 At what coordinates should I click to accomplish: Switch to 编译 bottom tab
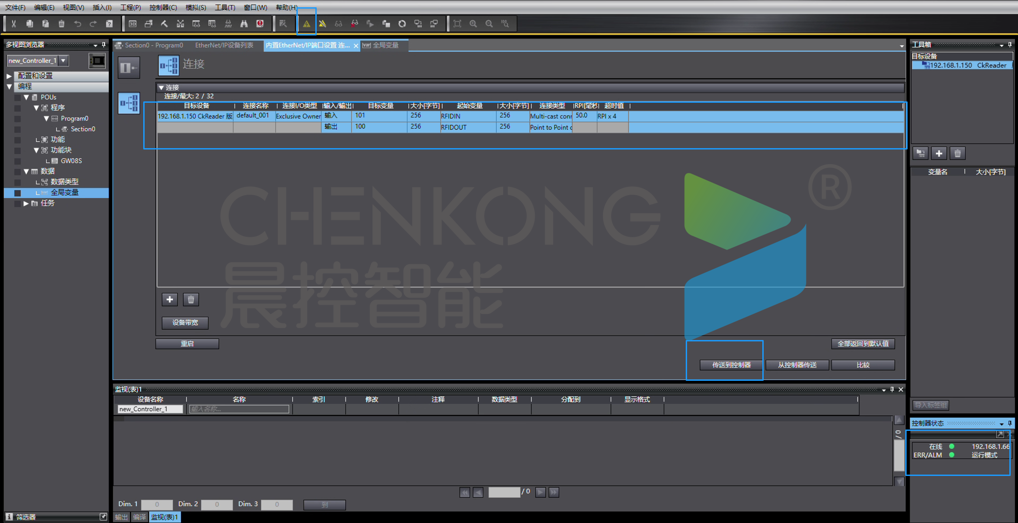pos(139,517)
